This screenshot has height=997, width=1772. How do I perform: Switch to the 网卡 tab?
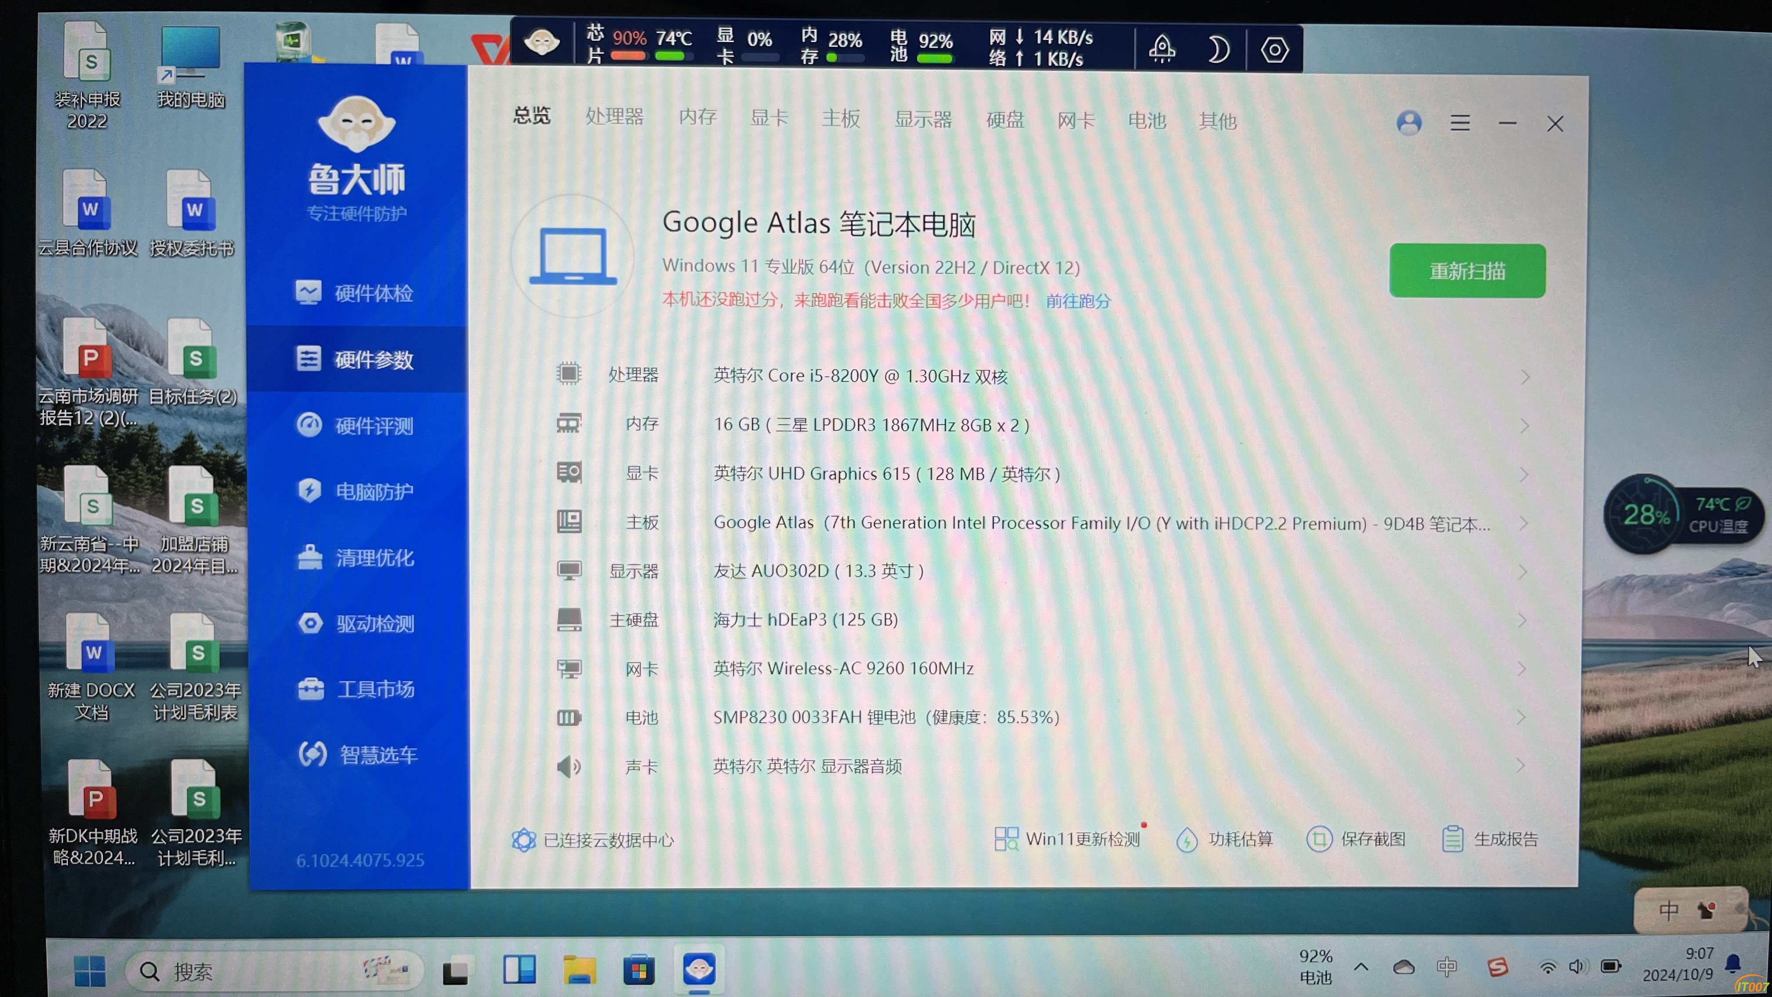point(1076,120)
